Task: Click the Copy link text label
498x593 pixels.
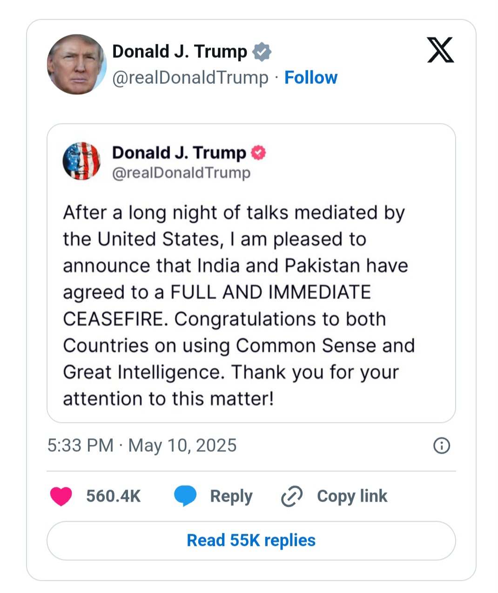Action: pyautogui.click(x=352, y=496)
